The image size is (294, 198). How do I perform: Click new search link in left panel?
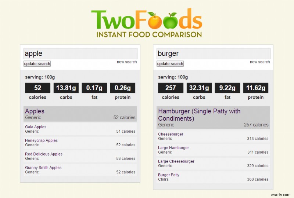127,62
